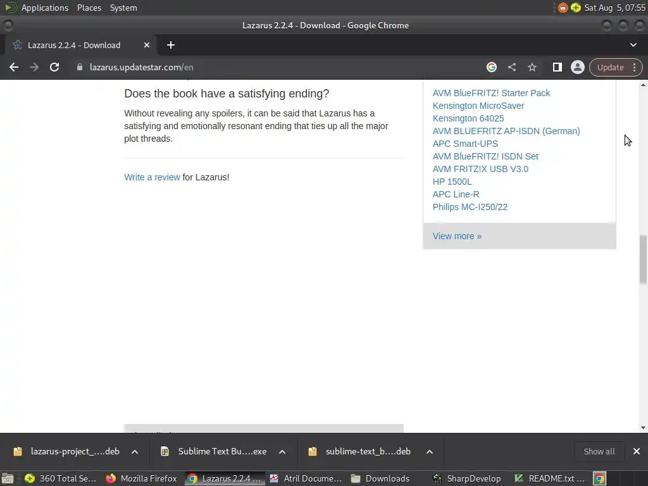
Task: Expand options for sublime-text deb download
Action: (430, 452)
